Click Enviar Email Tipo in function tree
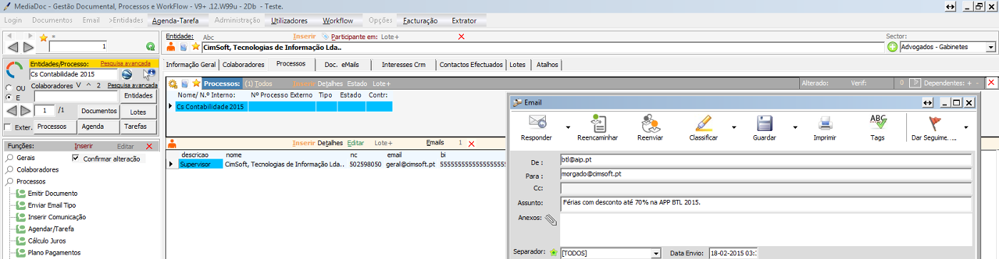The width and height of the screenshot is (999, 259). 51,205
